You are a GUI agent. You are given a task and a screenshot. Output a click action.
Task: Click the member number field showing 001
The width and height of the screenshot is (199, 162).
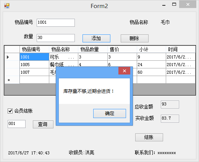click(x=16, y=124)
